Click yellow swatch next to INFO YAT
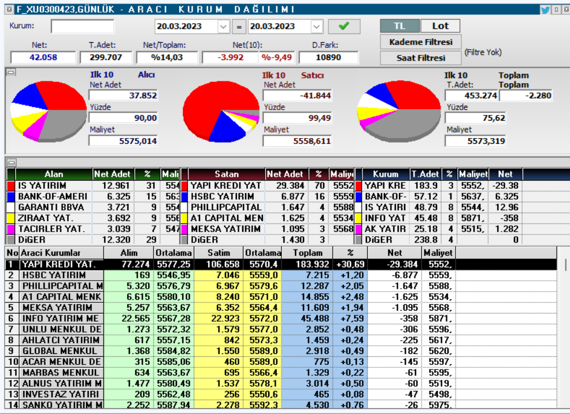570x414 pixels. 358,218
